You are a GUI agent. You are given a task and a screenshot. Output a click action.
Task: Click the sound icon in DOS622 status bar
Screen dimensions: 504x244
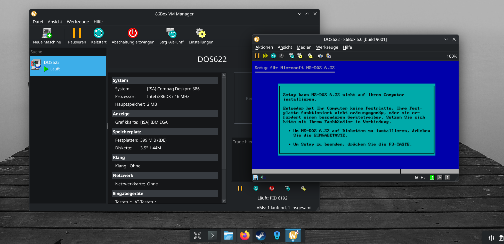(x=263, y=177)
